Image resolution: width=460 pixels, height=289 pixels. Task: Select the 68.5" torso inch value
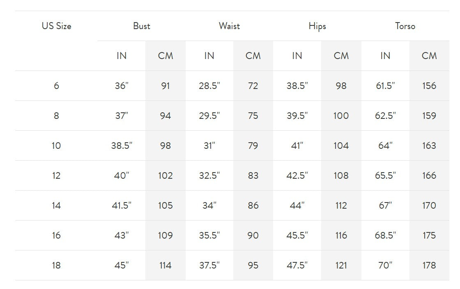coord(385,236)
